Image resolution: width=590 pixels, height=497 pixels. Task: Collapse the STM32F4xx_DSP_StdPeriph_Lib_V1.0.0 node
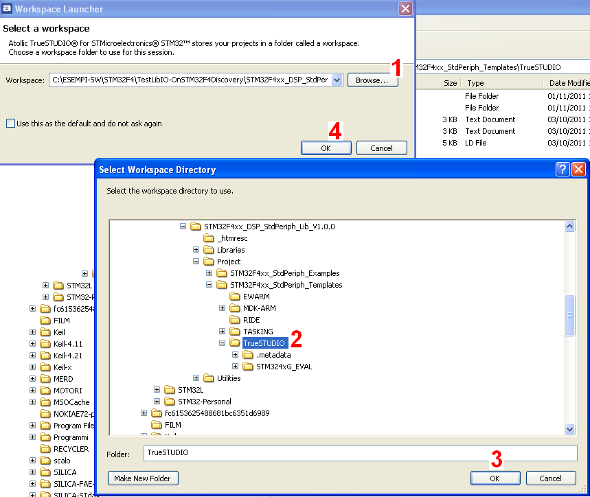tap(183, 227)
